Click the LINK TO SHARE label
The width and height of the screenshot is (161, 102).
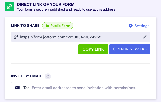tap(25, 26)
